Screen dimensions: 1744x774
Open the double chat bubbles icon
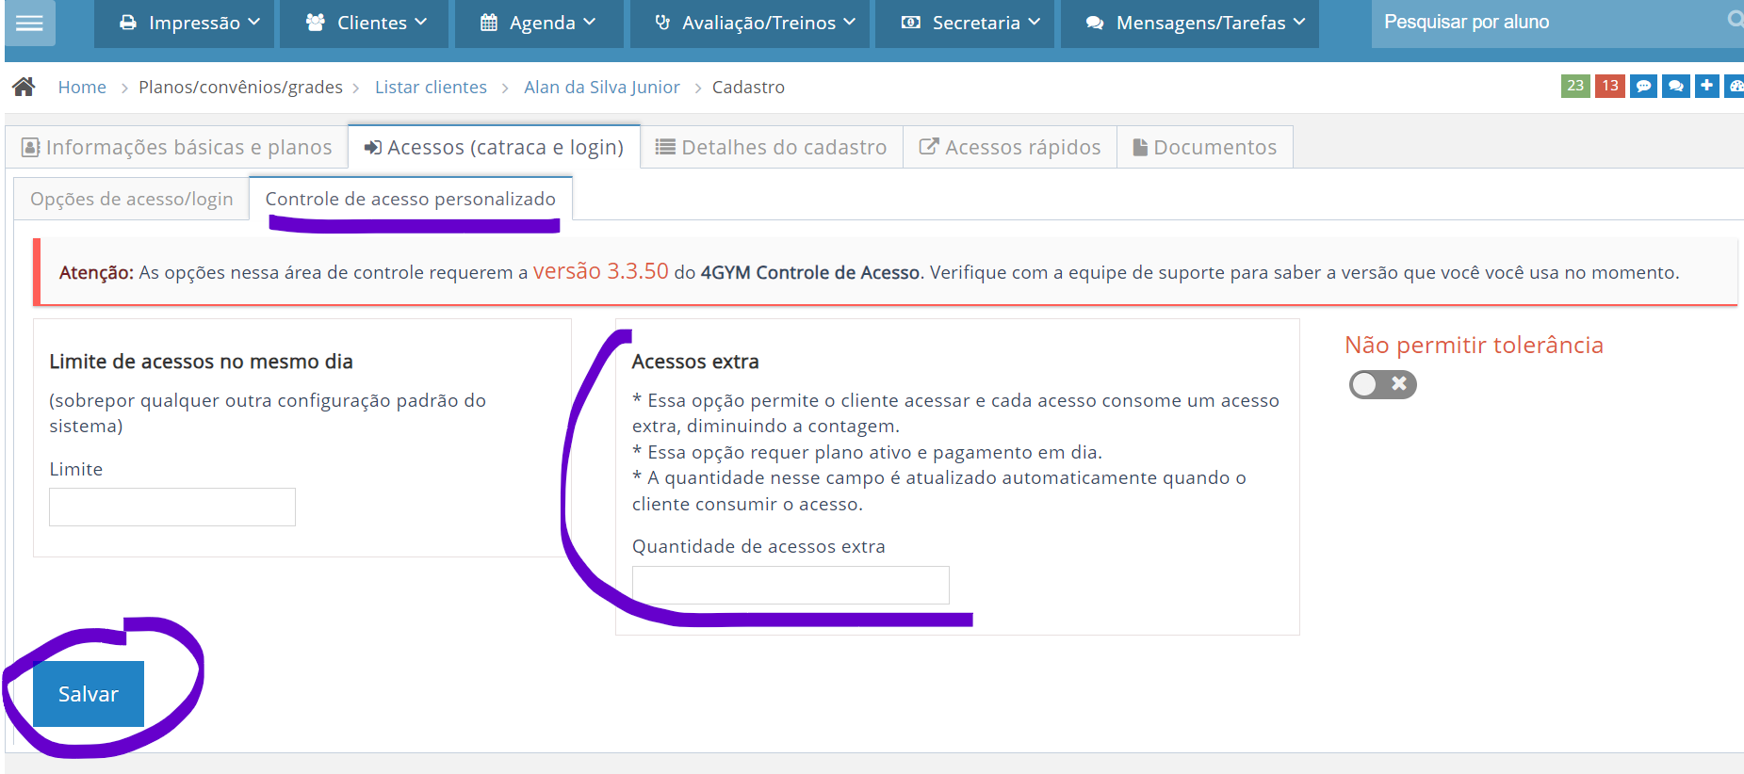pos(1675,86)
